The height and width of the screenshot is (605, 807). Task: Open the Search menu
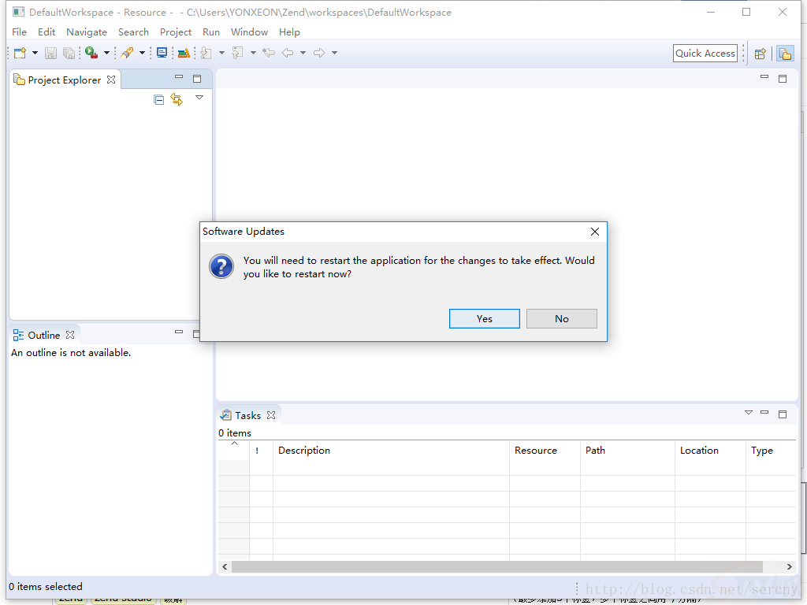pyautogui.click(x=133, y=32)
